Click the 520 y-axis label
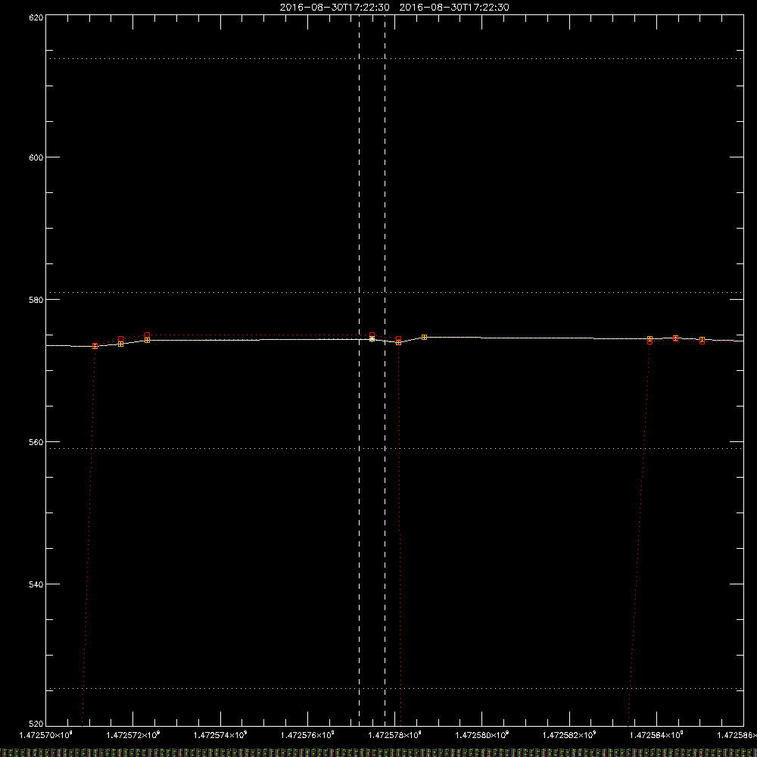Screen dimensions: 757x757 [x=36, y=724]
